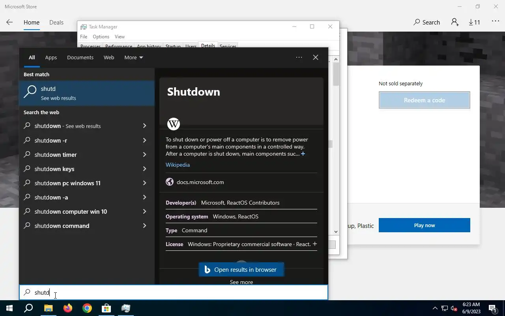Open Microsoft Store Search
Viewport: 505px width, 316px height.
pyautogui.click(x=426, y=22)
